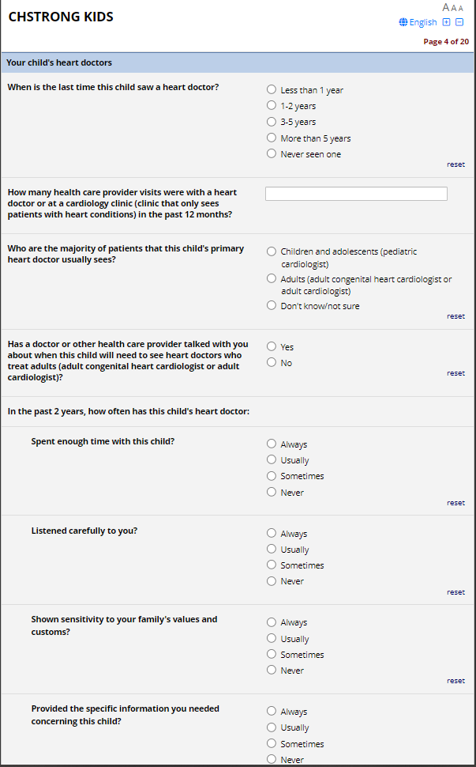The width and height of the screenshot is (476, 767).
Task: Select 'Yes' for talked about adult doctors
Action: (x=272, y=346)
